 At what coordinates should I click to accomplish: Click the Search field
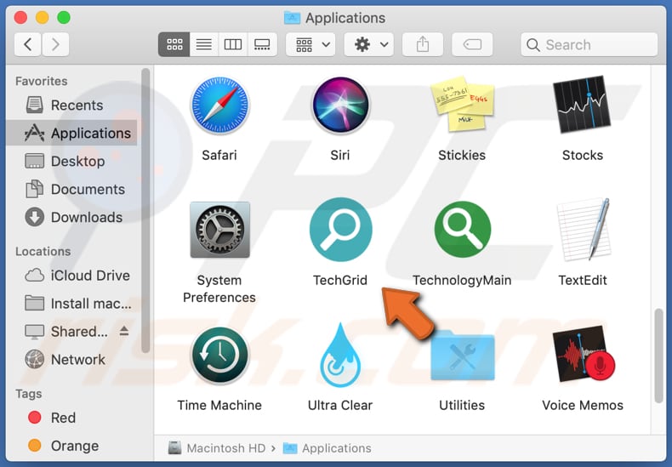tap(589, 45)
